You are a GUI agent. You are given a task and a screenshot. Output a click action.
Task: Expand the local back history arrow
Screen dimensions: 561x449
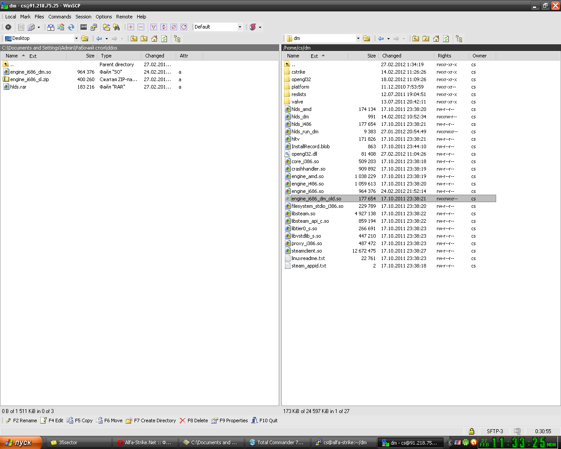(107, 39)
